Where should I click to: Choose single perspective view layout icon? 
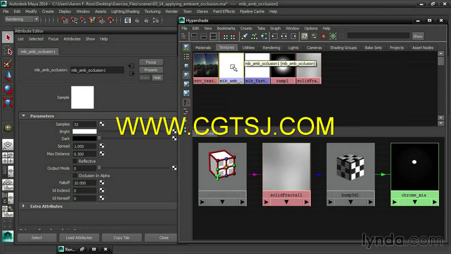[8, 144]
